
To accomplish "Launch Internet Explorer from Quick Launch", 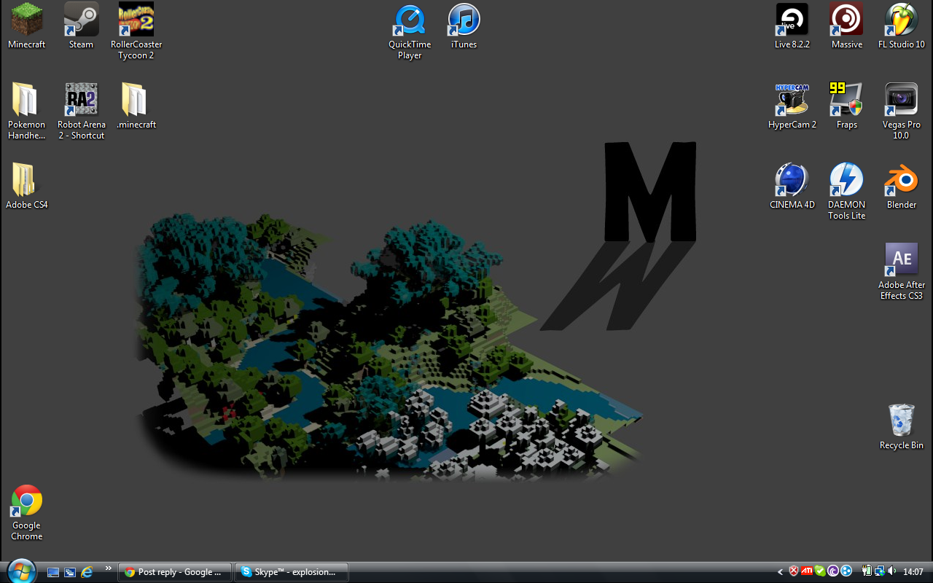I will click(x=87, y=572).
